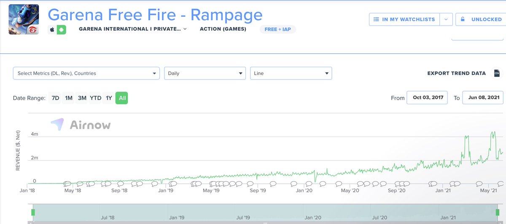Select the 3M date range
The height and width of the screenshot is (224, 506).
(x=82, y=98)
